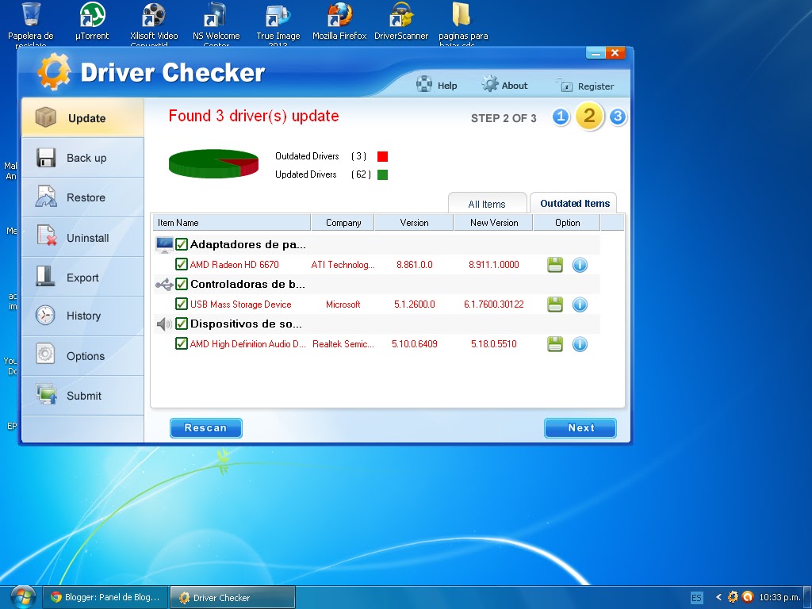Open the Back up sidebar section
812x609 pixels.
click(x=82, y=158)
